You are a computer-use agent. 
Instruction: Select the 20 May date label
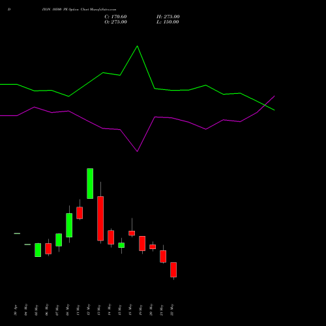151,310
